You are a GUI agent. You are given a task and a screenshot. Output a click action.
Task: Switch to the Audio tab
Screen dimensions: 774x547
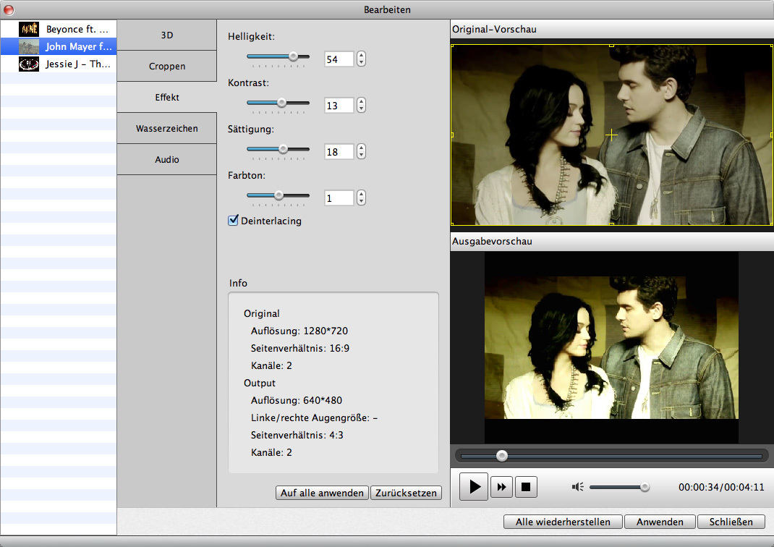point(167,159)
